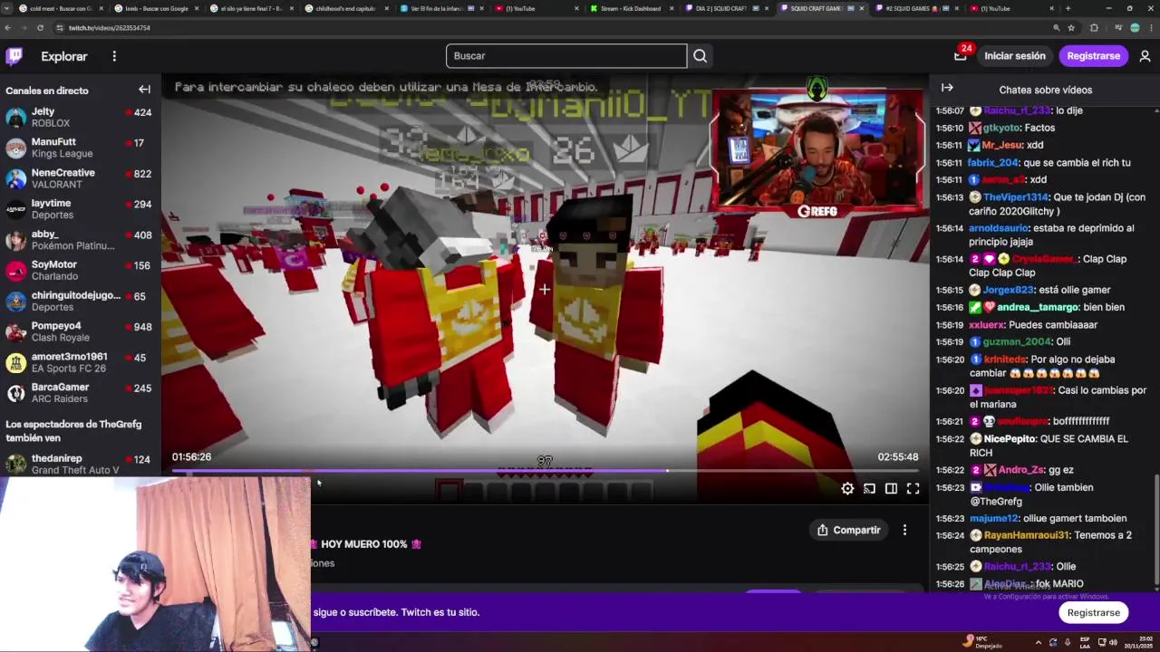Viewport: 1160px width, 652px height.
Task: Open BarcaGamer ARC Raiders channel
Action: point(80,394)
